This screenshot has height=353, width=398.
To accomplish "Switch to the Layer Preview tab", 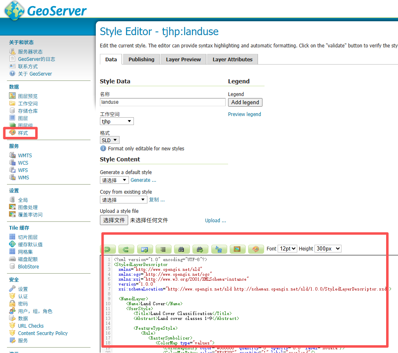I will tap(183, 59).
